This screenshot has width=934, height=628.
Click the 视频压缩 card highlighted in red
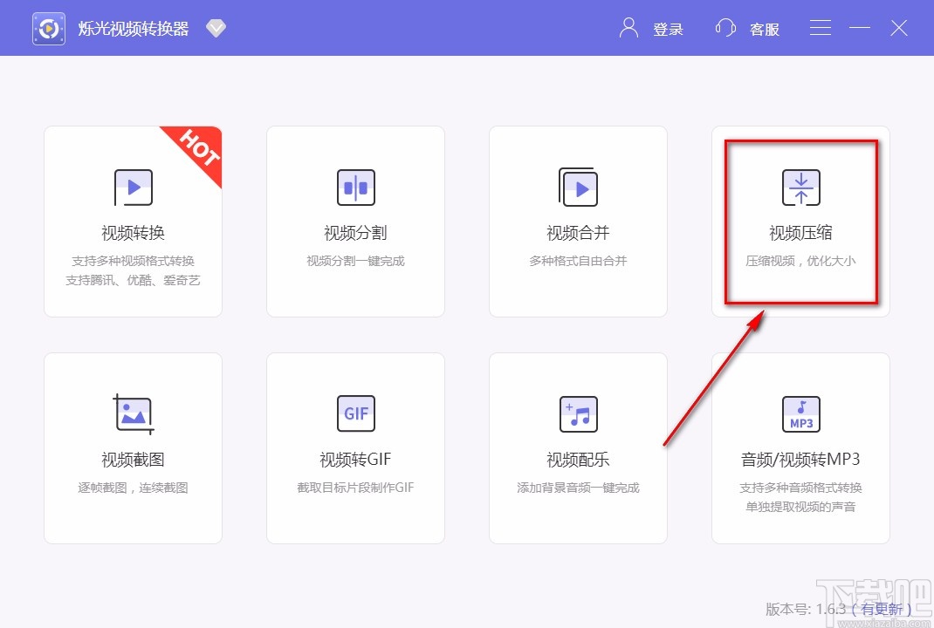coord(800,221)
